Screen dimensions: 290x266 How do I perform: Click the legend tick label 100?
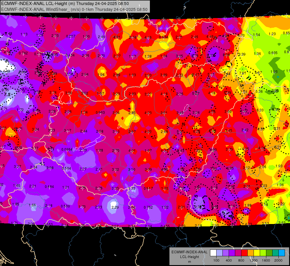pyautogui.click(x=216, y=260)
